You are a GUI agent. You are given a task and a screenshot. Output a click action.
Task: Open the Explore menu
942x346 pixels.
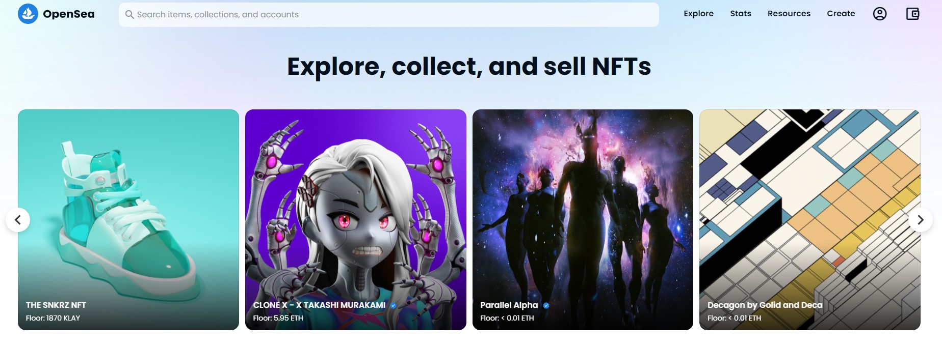tap(698, 14)
